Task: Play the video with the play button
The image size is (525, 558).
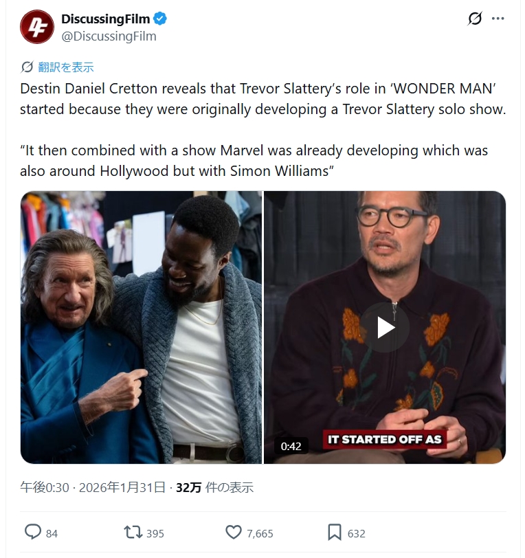Action: [386, 327]
